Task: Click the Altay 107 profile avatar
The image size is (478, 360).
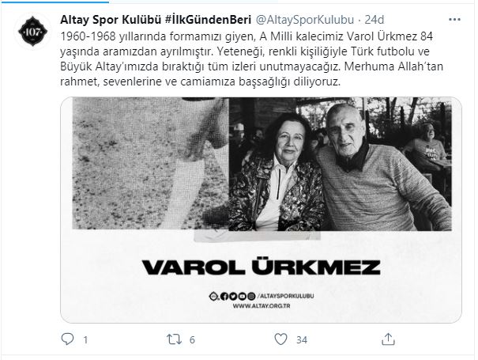Action: pyautogui.click(x=32, y=31)
